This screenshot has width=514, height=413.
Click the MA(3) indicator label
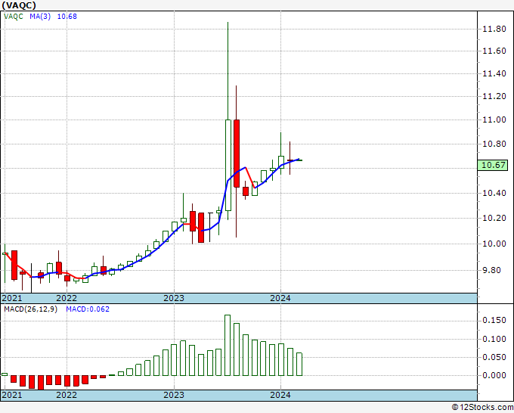click(x=40, y=16)
